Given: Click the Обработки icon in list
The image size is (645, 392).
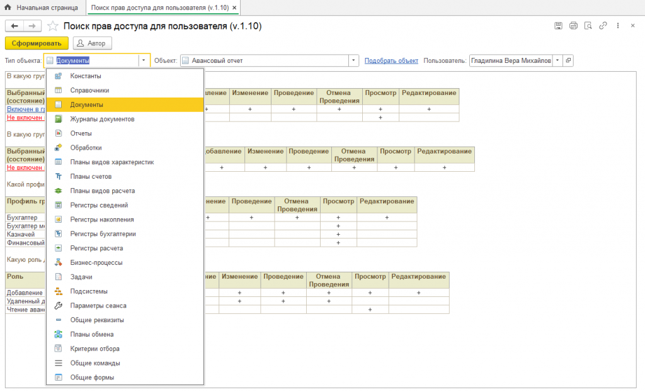Looking at the screenshot, I should point(59,147).
